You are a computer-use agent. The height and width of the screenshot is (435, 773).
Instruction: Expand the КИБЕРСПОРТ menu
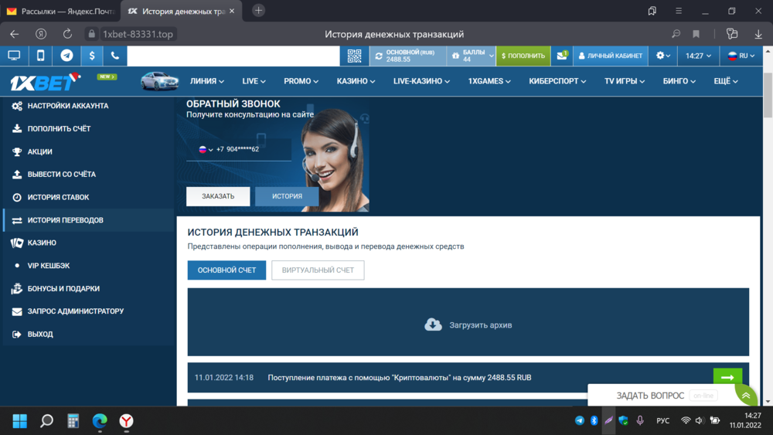[x=557, y=81]
